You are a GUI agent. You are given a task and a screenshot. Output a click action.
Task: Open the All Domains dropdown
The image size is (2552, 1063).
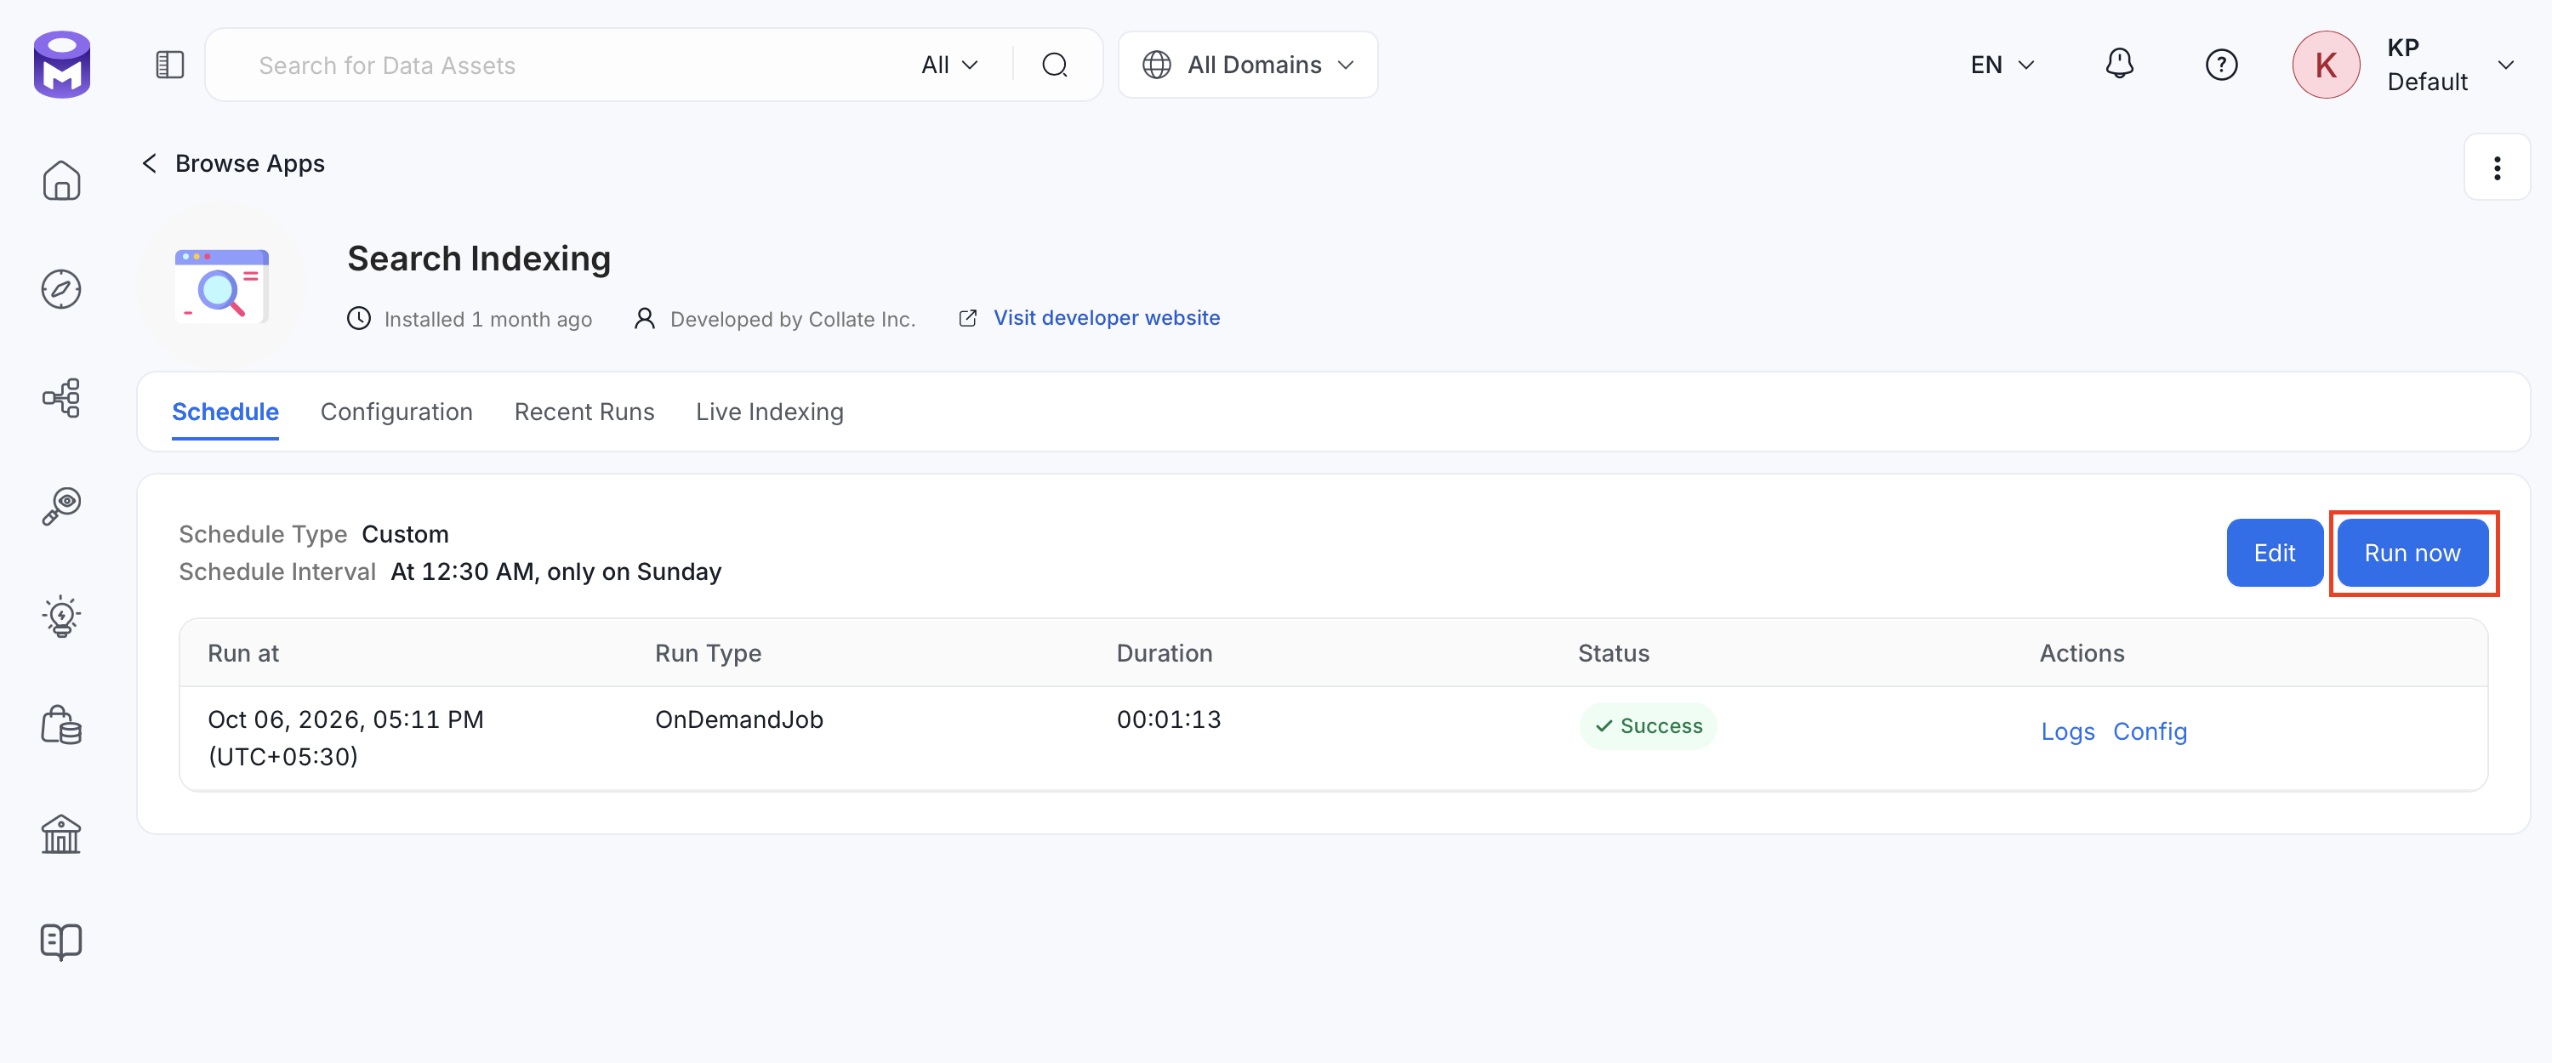(x=1247, y=65)
